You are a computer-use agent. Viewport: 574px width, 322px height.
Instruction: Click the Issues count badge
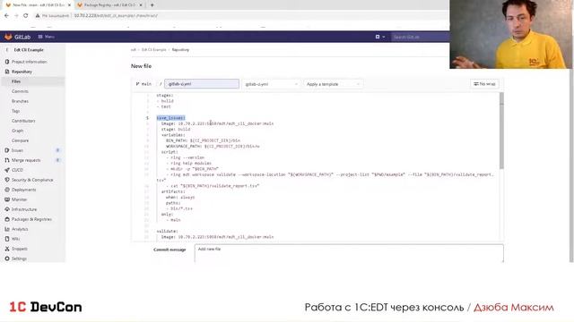57,150
